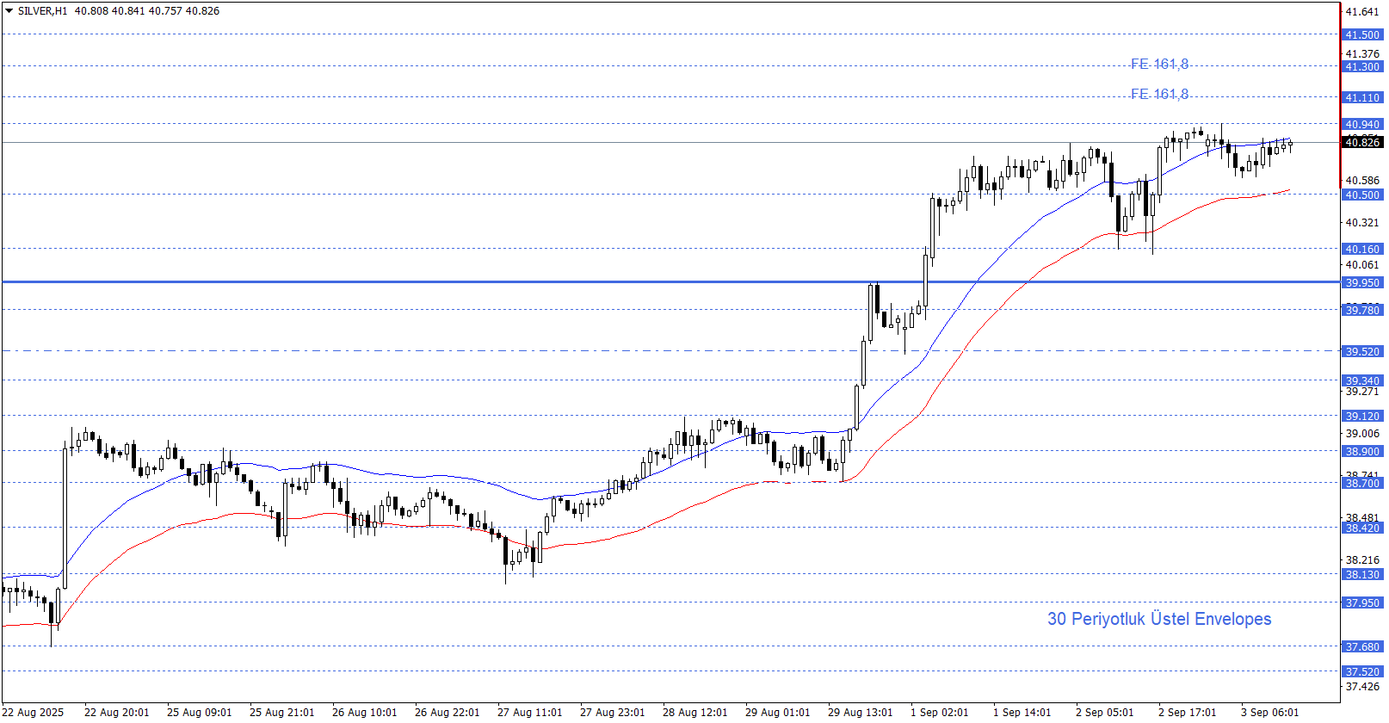Click the 37.680 price level label
Screen dimensions: 1389x723
pos(1362,647)
